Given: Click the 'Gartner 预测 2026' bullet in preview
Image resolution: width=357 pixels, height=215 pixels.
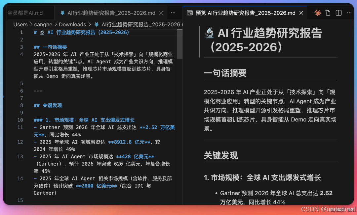Looking at the screenshot, I should tap(276, 198).
